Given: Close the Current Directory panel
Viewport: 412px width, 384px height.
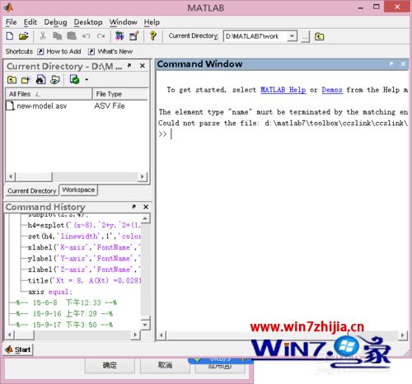Looking at the screenshot, I should click(143, 66).
